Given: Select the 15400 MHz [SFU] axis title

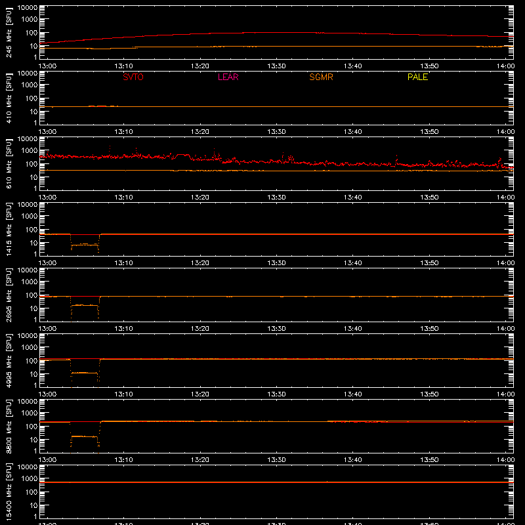Looking at the screenshot, I should 9,492.
